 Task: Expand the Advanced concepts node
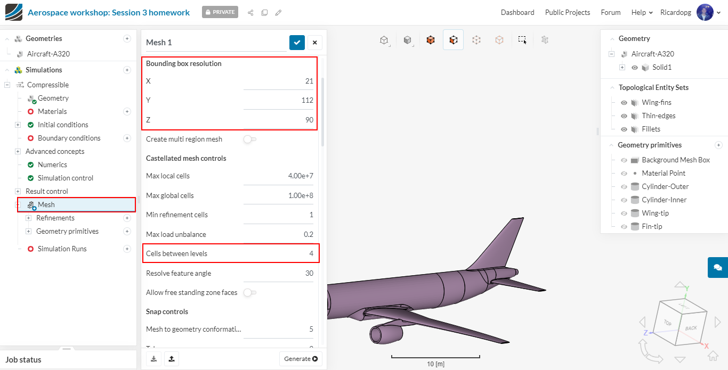click(x=18, y=151)
